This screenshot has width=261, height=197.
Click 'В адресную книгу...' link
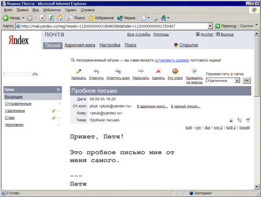point(152,106)
